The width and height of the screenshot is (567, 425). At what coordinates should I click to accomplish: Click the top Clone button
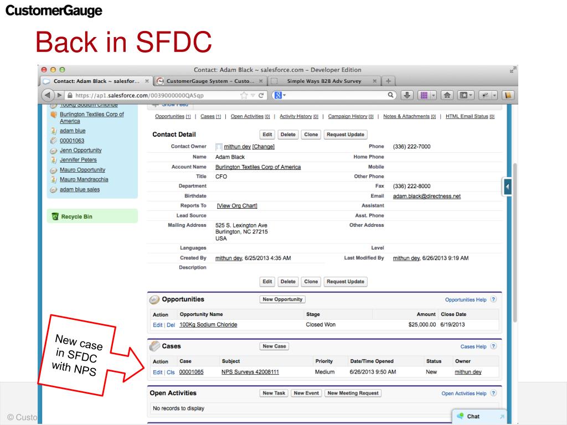point(311,134)
